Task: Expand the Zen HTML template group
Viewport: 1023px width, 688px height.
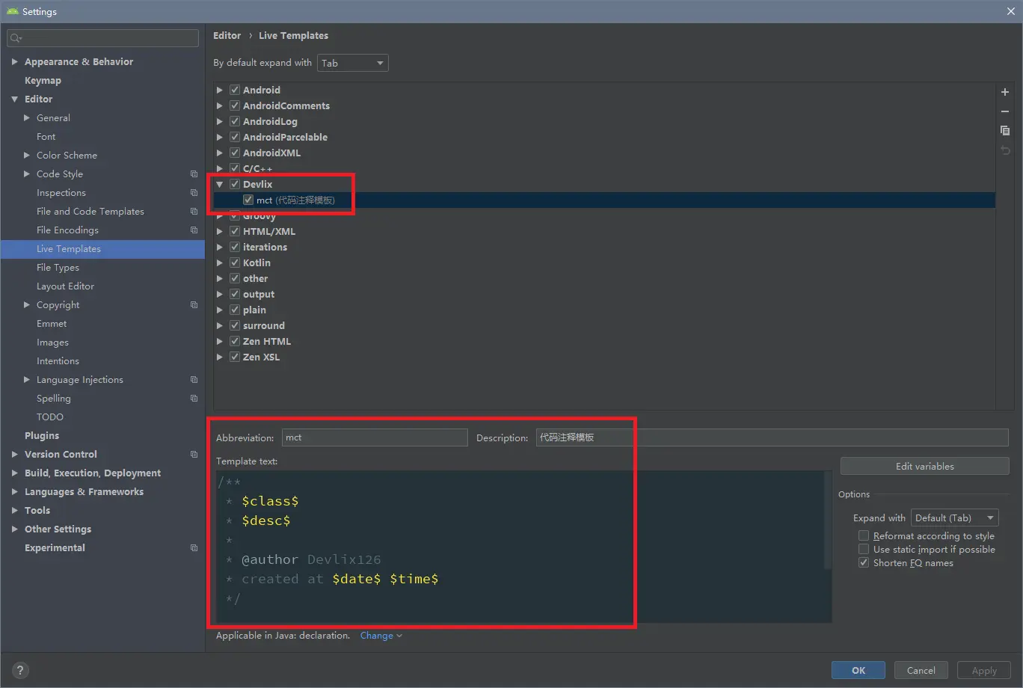Action: [x=220, y=341]
